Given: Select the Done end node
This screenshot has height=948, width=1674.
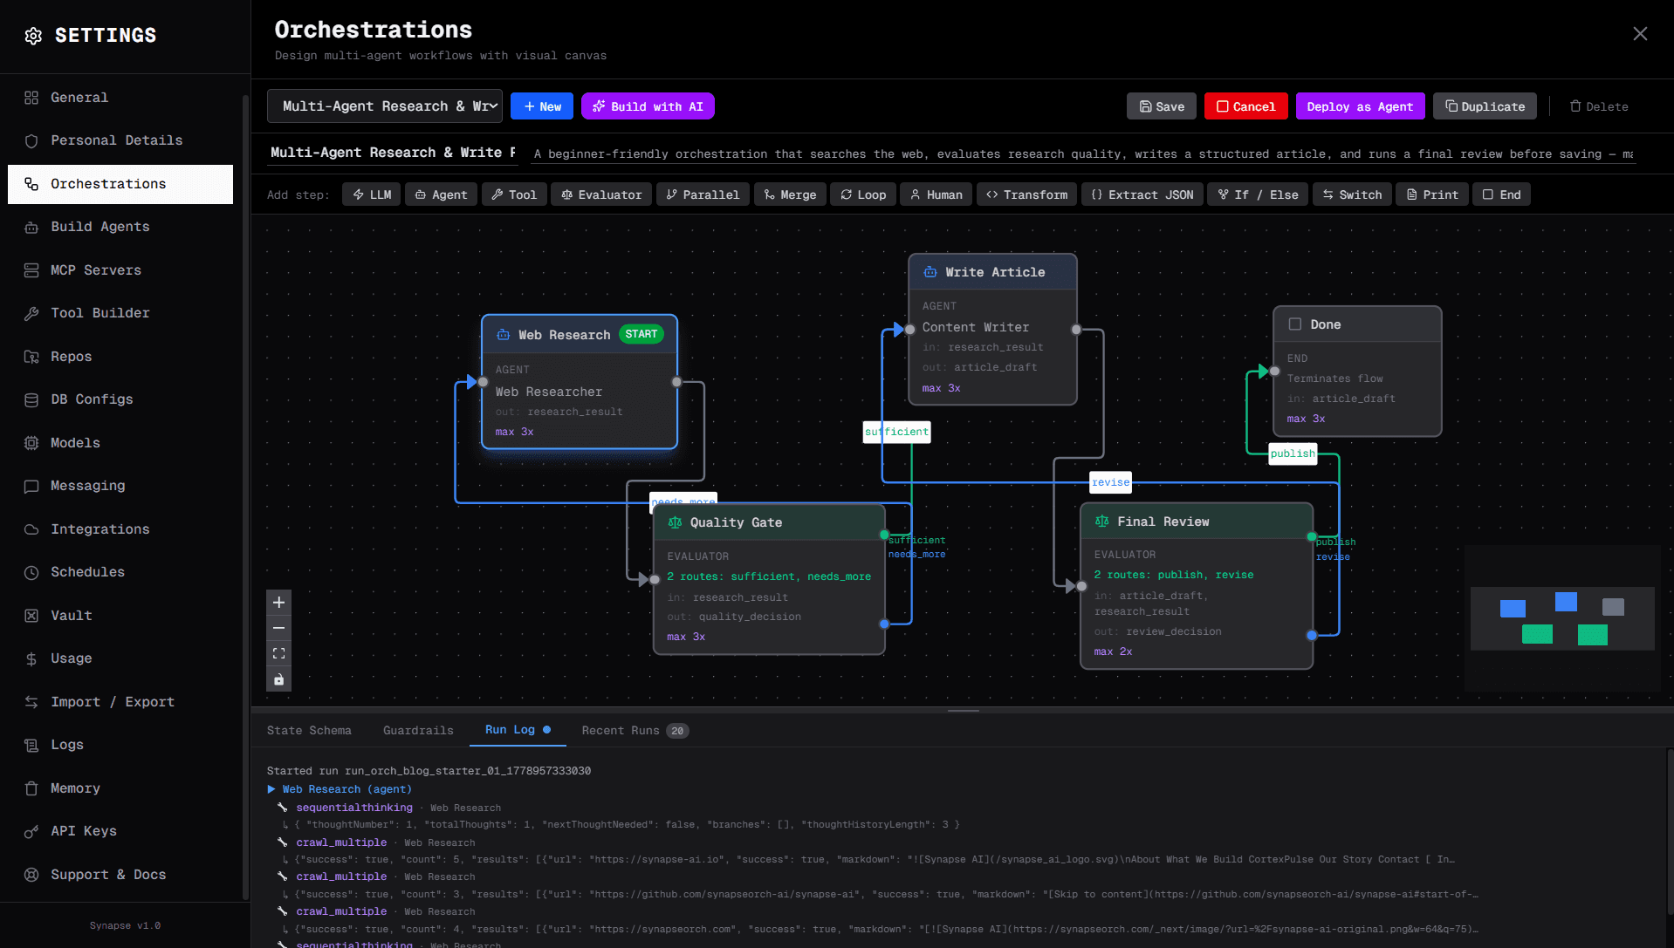Looking at the screenshot, I should [1357, 371].
